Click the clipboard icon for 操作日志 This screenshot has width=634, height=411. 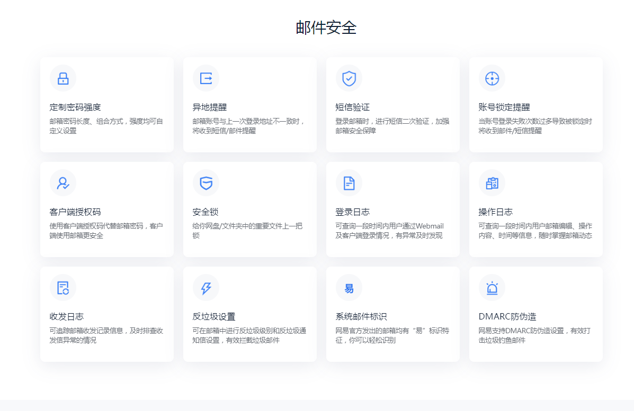tap(492, 183)
